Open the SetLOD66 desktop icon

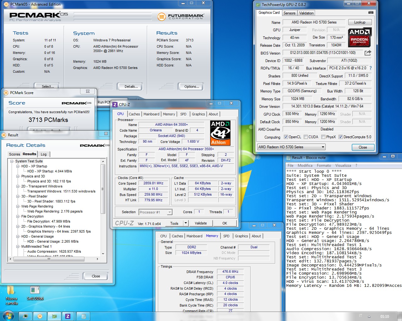coord(35,293)
